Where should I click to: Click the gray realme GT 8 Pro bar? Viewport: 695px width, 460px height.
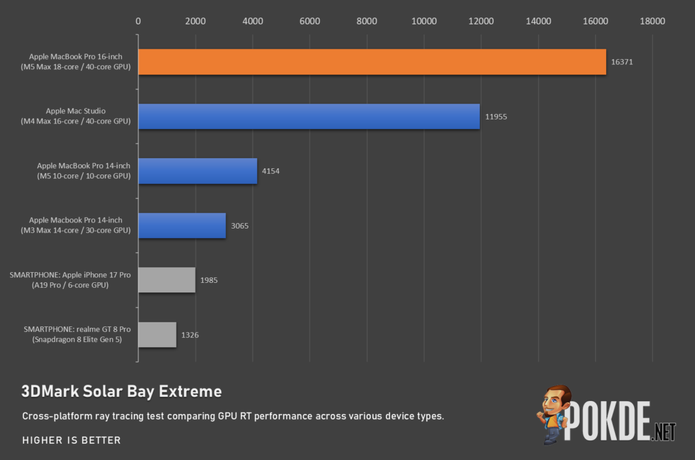click(157, 334)
